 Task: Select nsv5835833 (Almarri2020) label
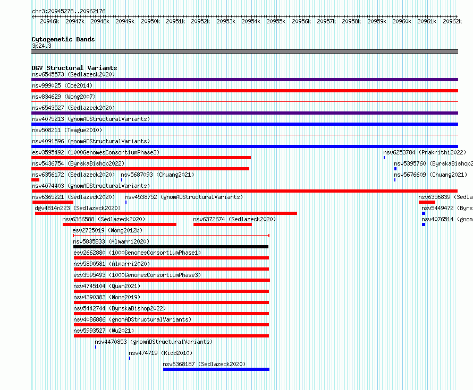(111, 241)
